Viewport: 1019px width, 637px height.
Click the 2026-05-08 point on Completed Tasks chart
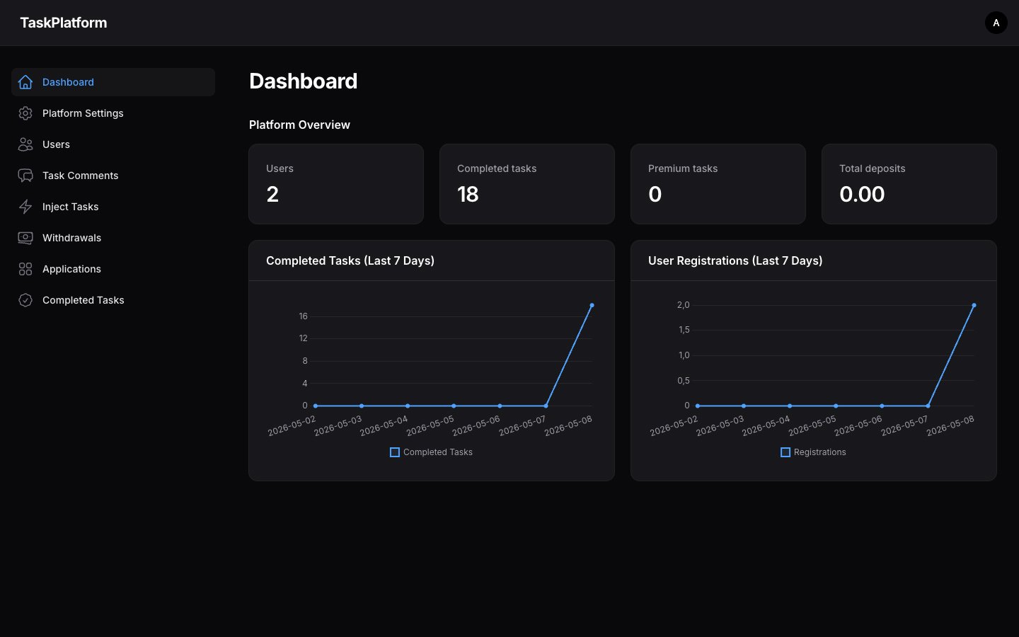click(x=592, y=305)
